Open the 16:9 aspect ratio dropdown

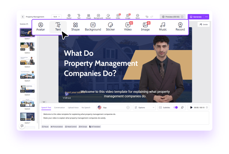[x=56, y=17]
